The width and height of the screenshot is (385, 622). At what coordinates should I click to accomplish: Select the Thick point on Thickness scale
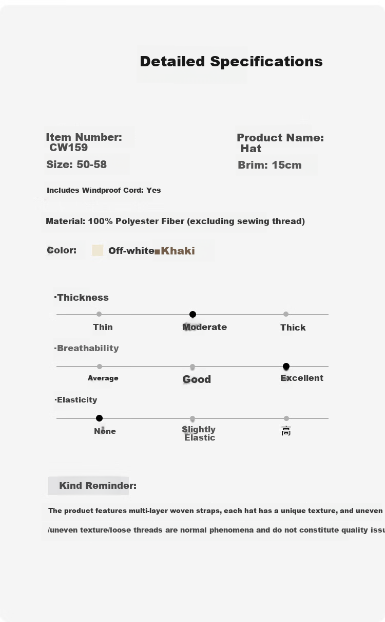(x=286, y=314)
